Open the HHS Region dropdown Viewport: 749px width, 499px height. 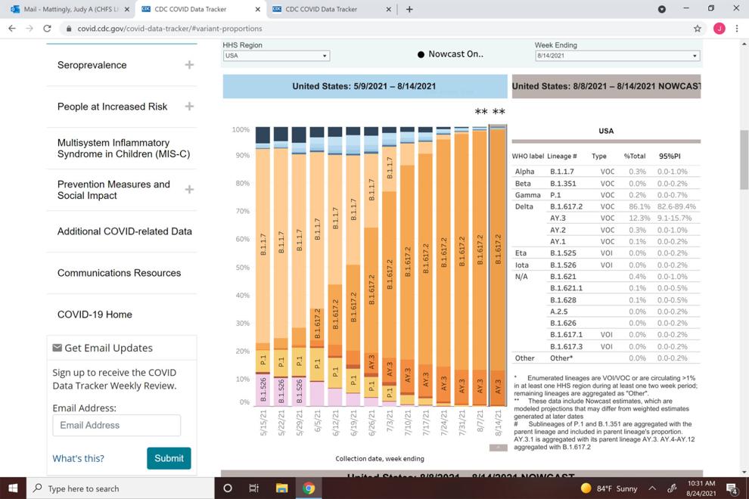tap(276, 56)
